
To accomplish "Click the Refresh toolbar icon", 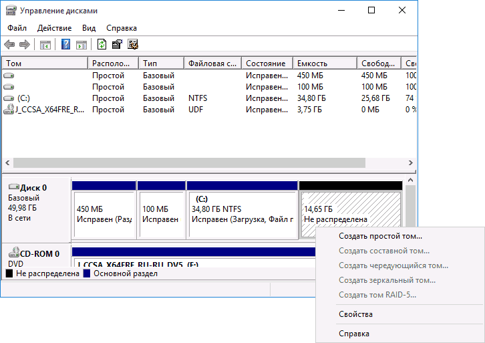I will [x=102, y=45].
